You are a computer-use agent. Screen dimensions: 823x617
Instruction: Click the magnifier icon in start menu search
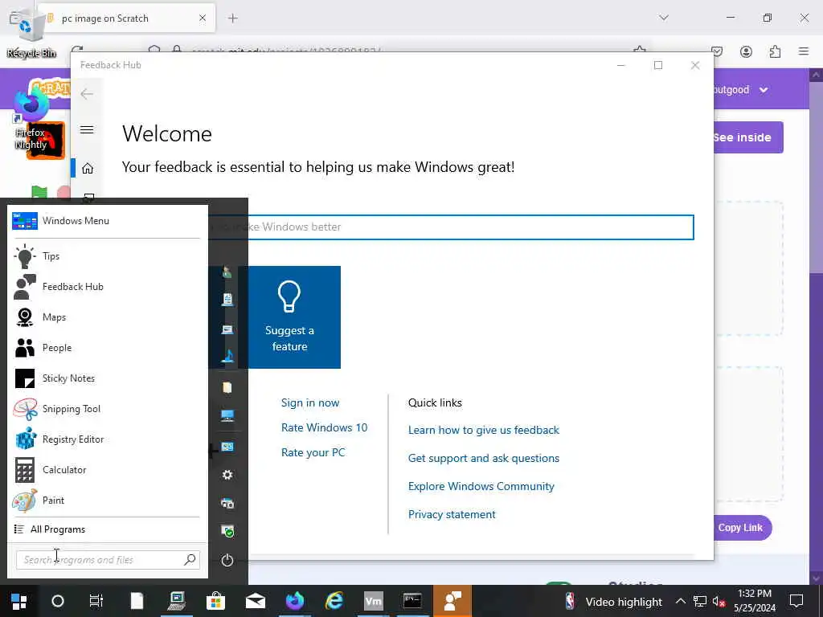190,560
